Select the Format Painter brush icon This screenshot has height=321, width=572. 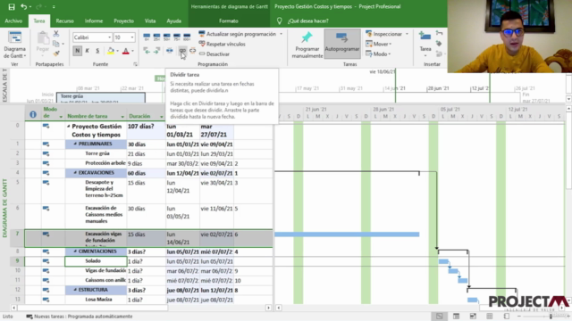(x=55, y=53)
